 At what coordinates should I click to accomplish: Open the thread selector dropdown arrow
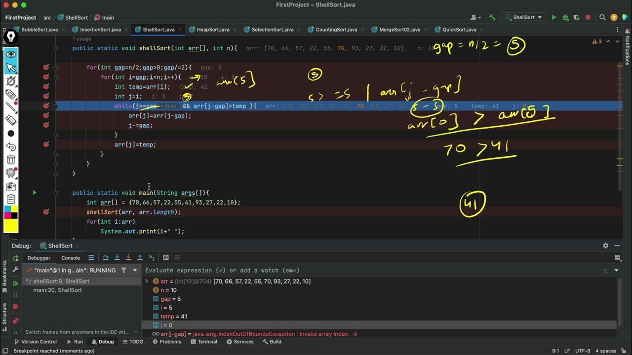click(135, 270)
